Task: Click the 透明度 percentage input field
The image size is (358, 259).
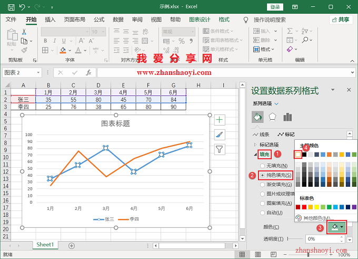Action: (x=323, y=239)
